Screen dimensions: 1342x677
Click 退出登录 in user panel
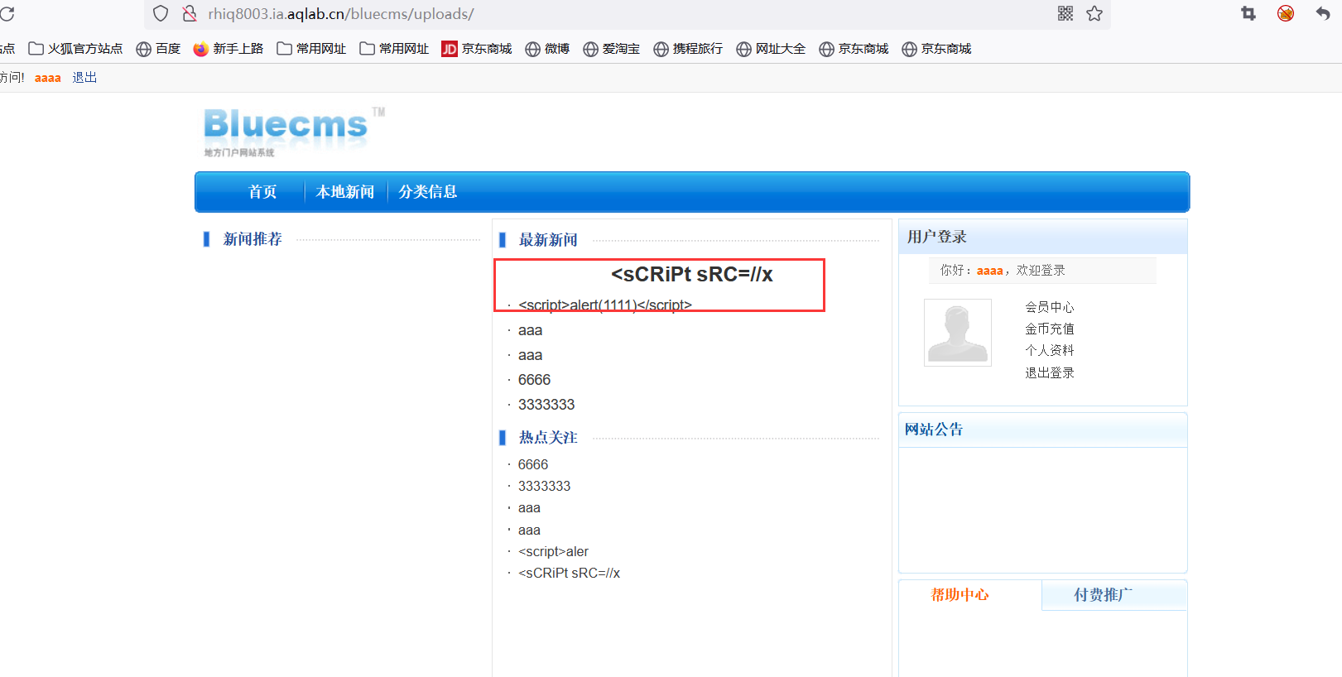pos(1050,372)
